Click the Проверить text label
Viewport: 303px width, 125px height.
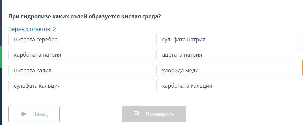point(160,114)
